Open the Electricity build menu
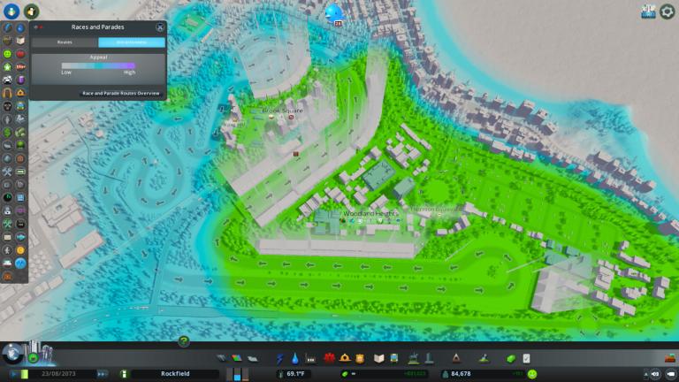This screenshot has width=679, height=382. (x=280, y=358)
